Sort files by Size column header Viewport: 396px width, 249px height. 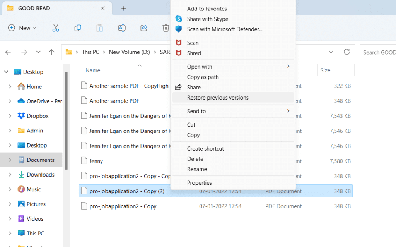tap(325, 70)
